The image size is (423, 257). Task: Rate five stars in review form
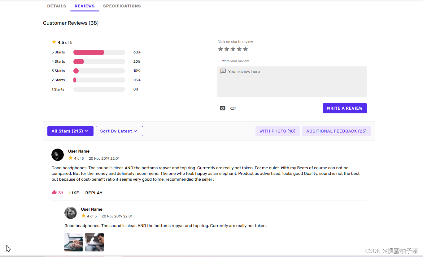(245, 49)
